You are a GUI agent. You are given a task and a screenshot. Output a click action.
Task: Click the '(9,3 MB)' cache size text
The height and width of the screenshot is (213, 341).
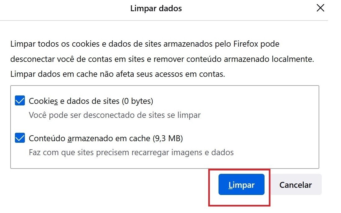click(167, 138)
